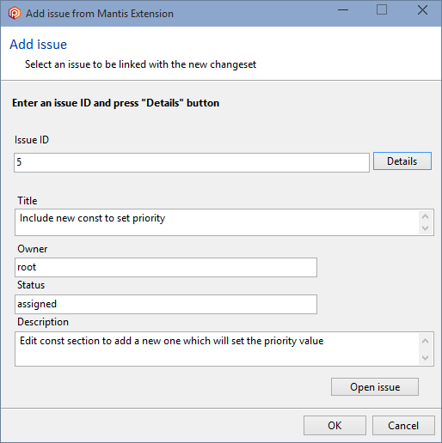Click the Plastic SCM logo icon in title bar
442x443 pixels.
click(15, 13)
